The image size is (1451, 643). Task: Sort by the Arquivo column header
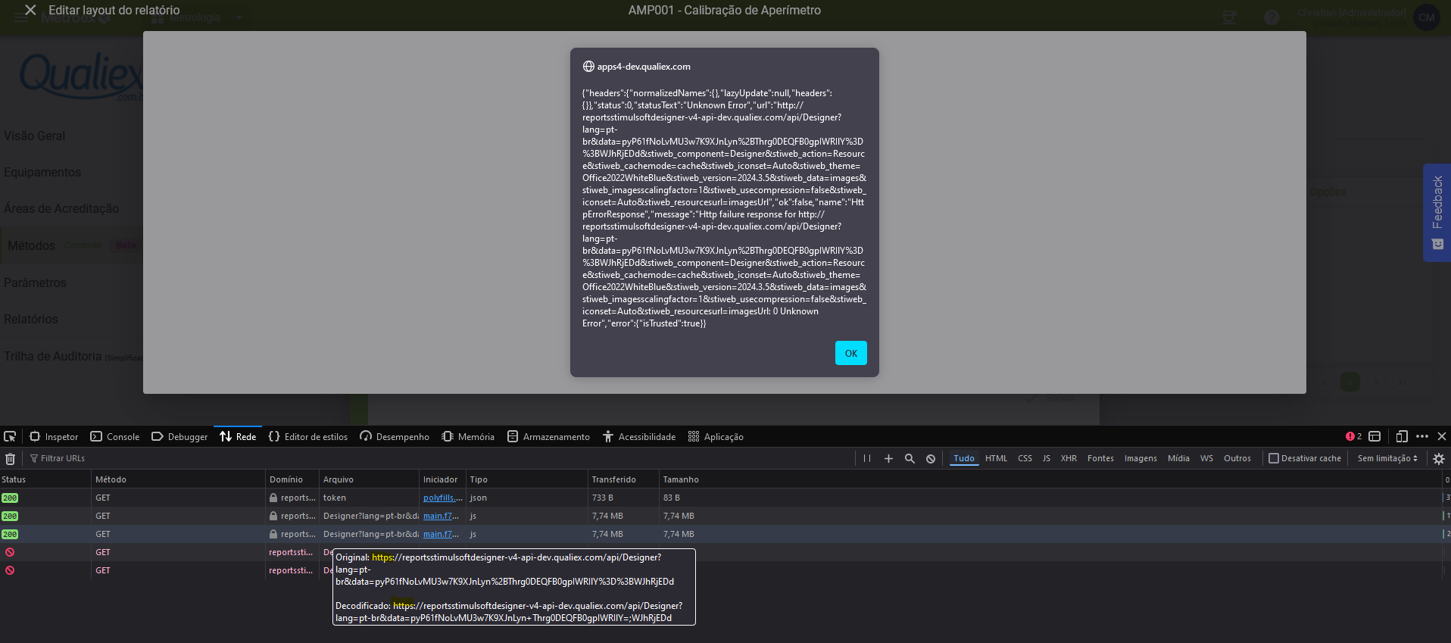(x=370, y=479)
